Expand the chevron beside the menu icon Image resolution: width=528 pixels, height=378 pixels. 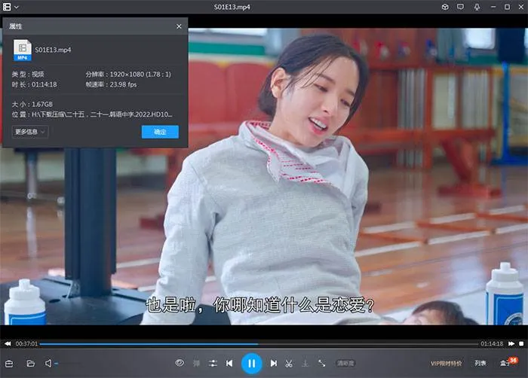click(16, 7)
